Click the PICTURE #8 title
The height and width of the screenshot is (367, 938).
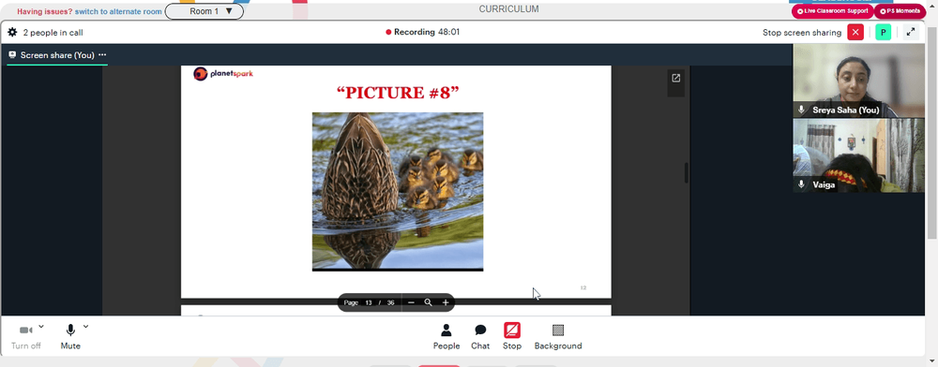[x=398, y=93]
